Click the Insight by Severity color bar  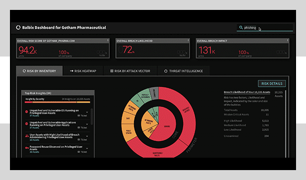(x=58, y=102)
